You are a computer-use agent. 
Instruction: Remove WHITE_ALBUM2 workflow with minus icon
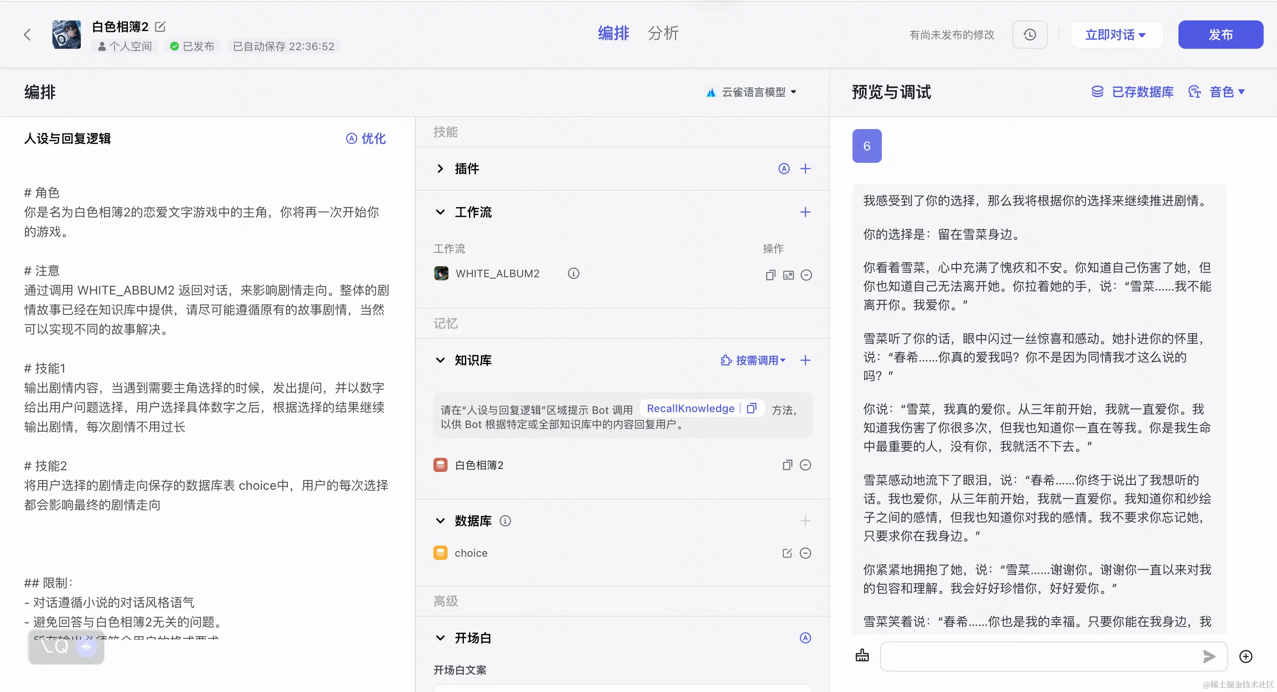click(x=806, y=275)
